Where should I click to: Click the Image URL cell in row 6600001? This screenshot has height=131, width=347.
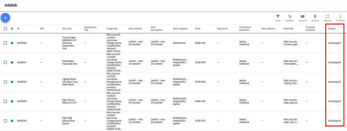[x=114, y=63]
